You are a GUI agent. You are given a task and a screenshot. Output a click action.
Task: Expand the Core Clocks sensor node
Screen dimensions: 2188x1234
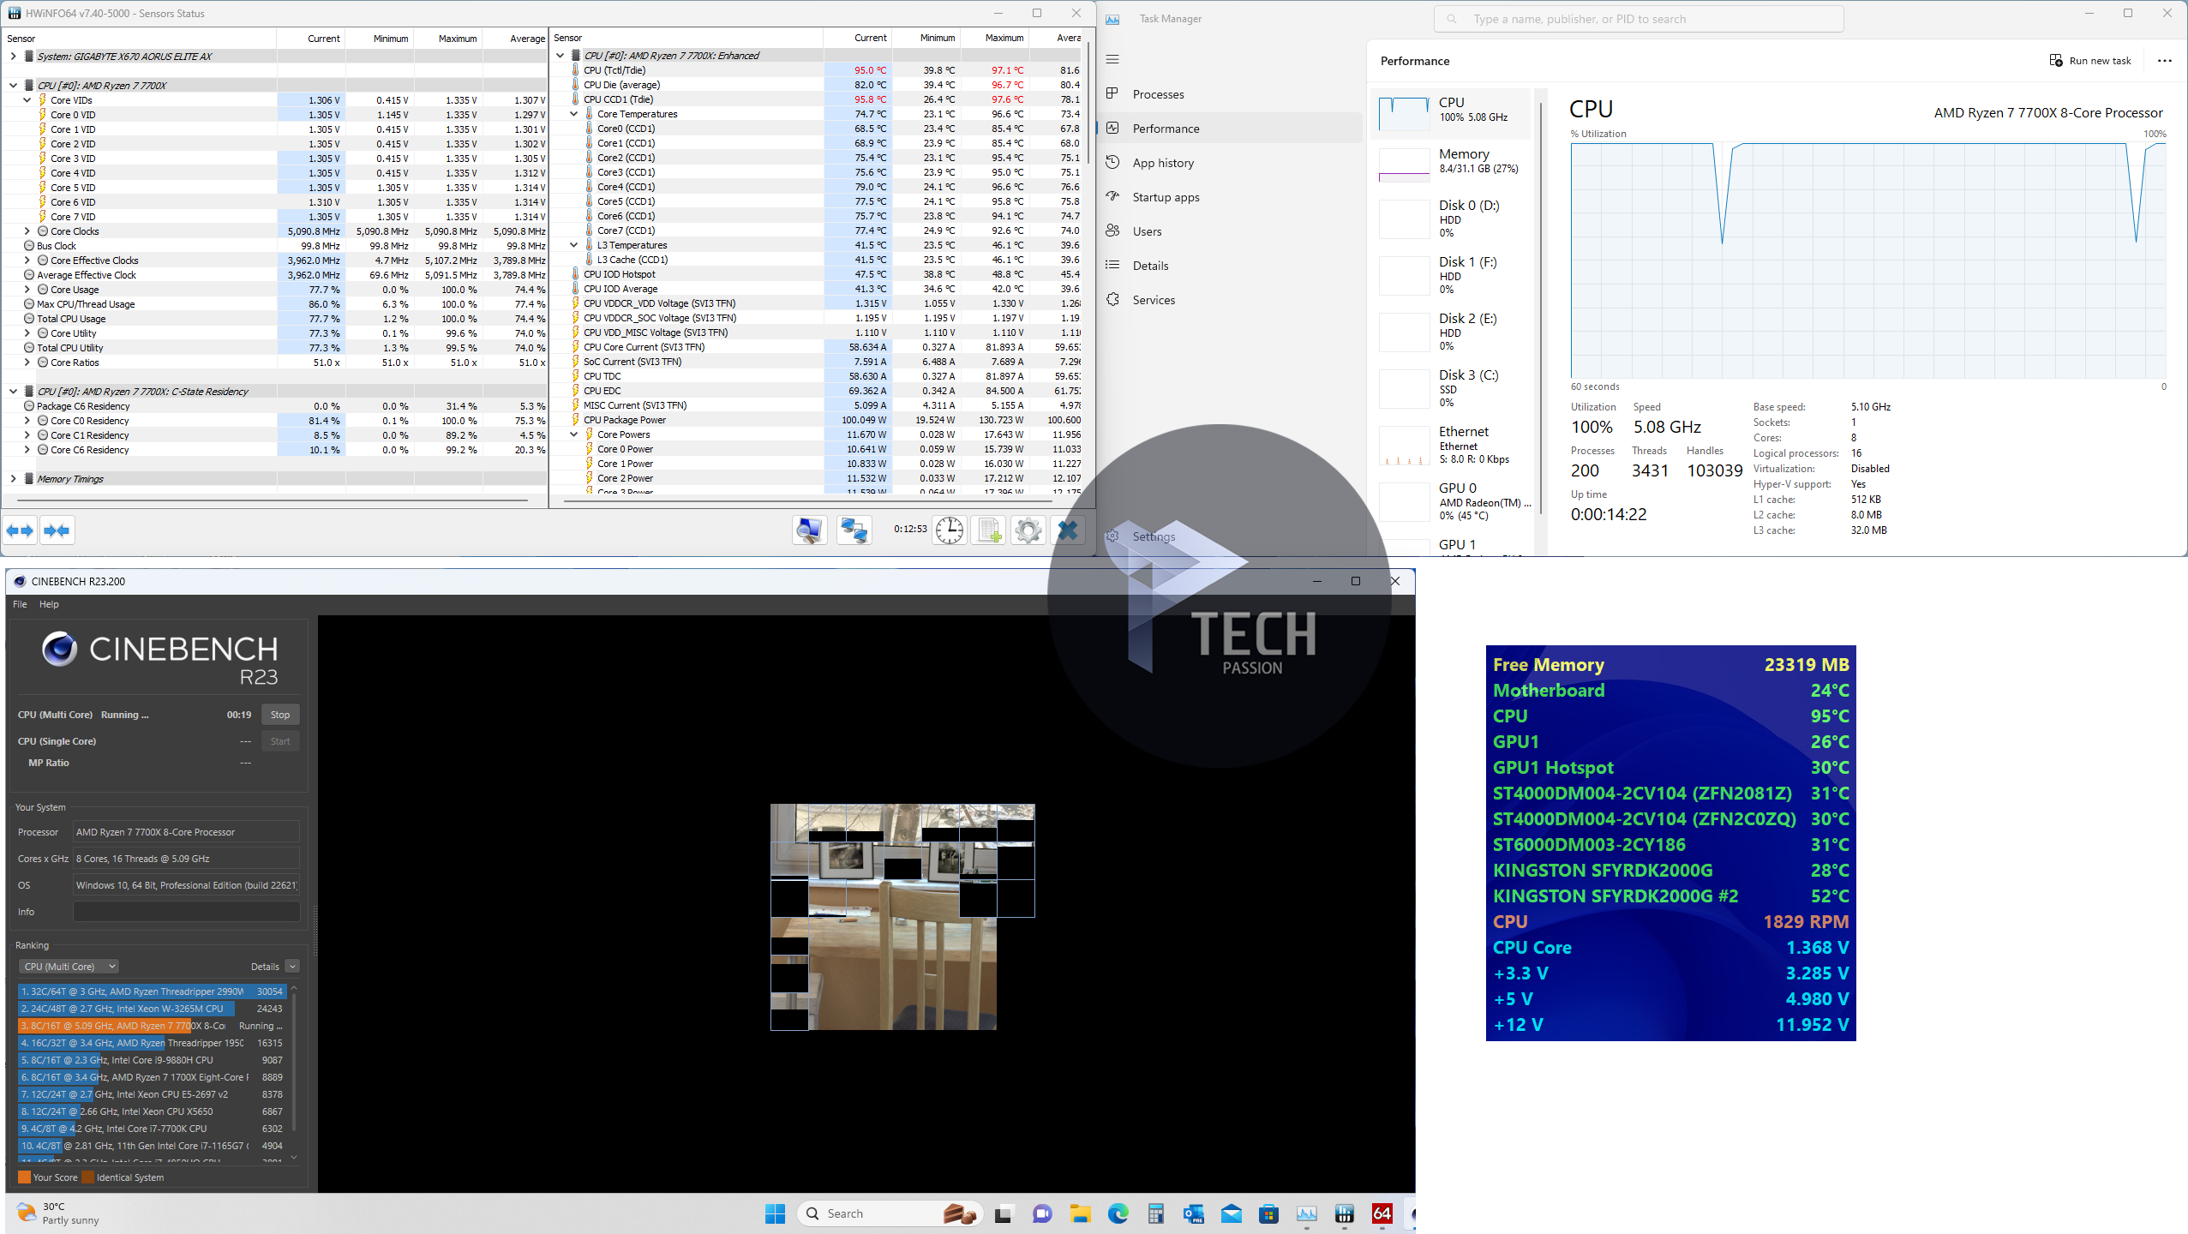coord(27,231)
